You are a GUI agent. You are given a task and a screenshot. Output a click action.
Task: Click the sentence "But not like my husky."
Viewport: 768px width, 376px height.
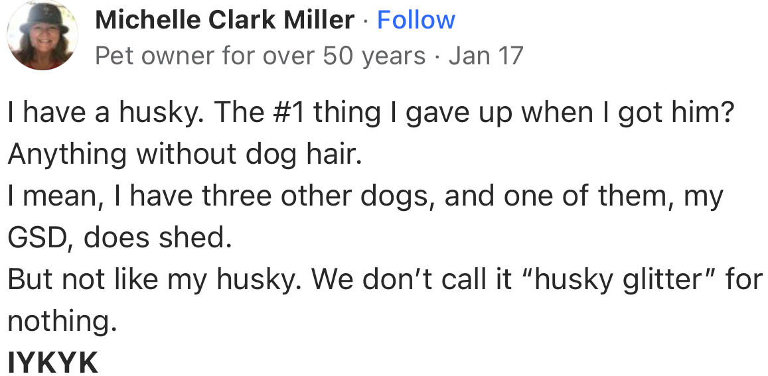(155, 279)
